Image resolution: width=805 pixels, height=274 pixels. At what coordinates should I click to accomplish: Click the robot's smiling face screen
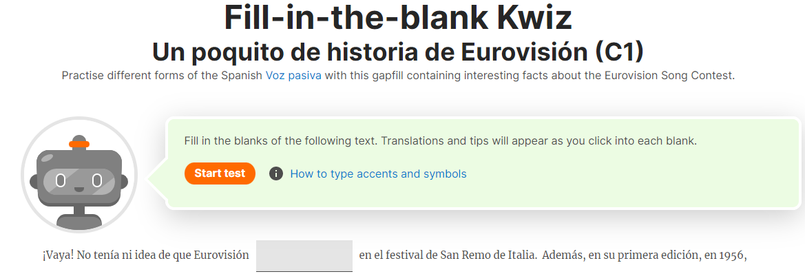point(79,181)
